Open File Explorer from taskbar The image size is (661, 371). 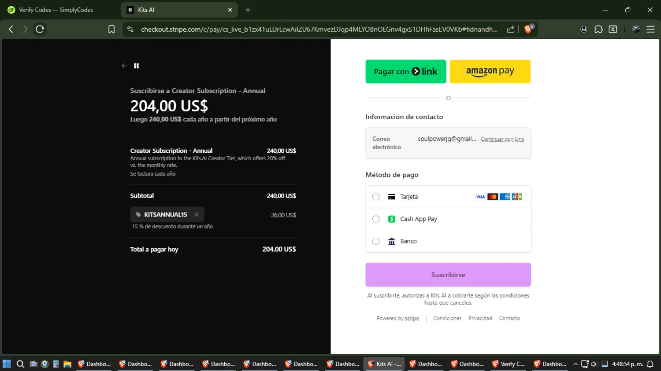tap(67, 364)
